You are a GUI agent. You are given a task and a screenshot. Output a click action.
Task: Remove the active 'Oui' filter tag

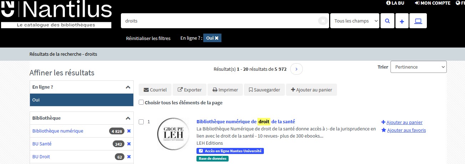pyautogui.click(x=216, y=38)
